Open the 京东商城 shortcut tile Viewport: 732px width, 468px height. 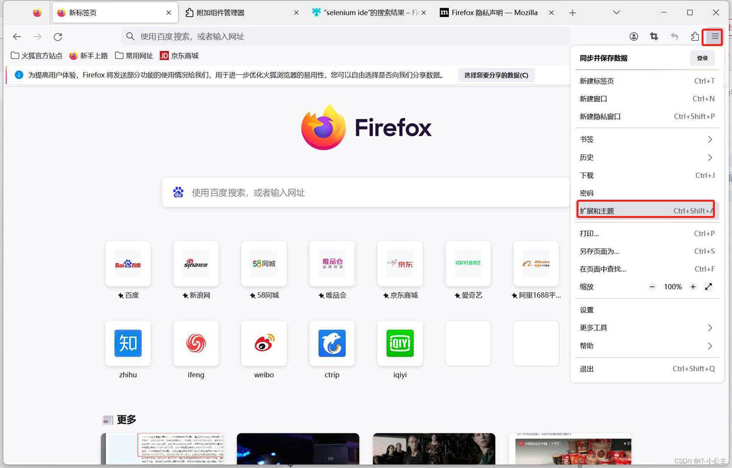(x=400, y=264)
